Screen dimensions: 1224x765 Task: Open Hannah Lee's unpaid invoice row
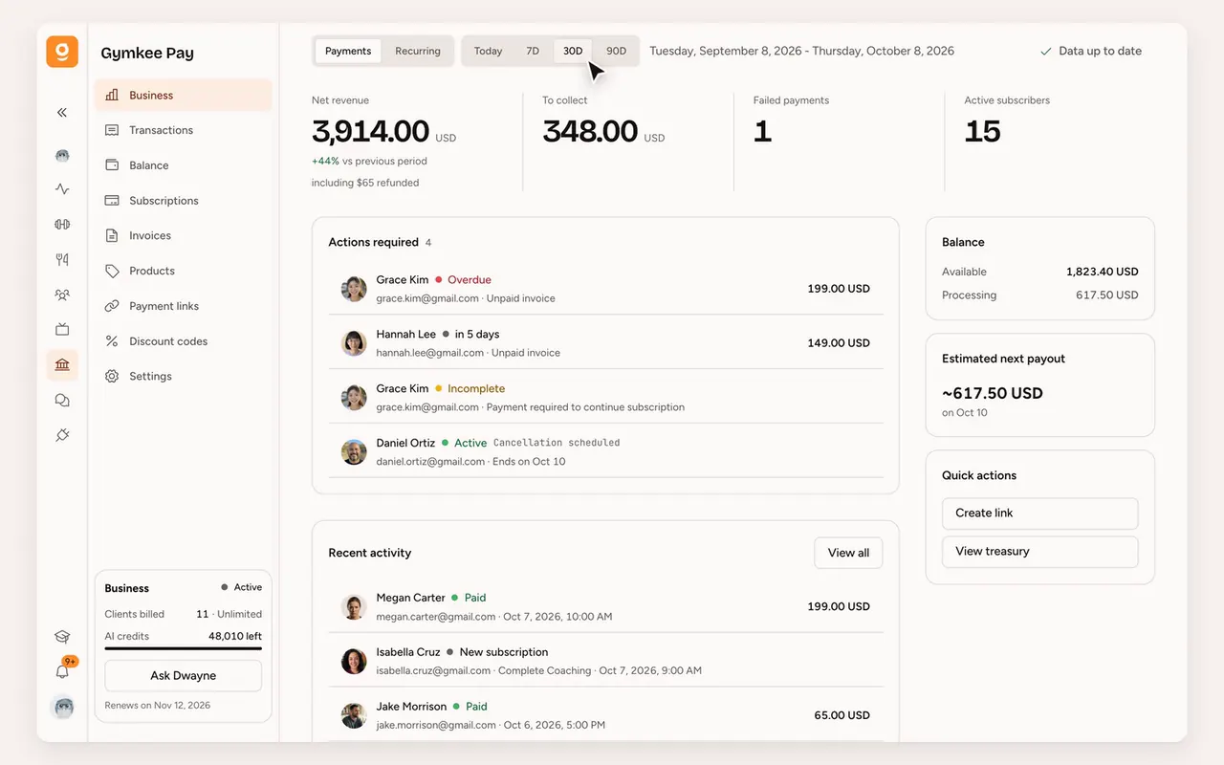(x=605, y=343)
